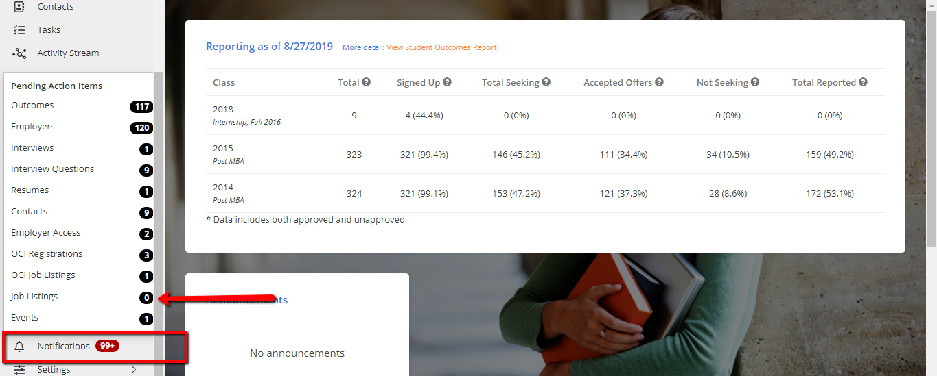Open View Student Outcomes Report link
The height and width of the screenshot is (376, 937).
pyautogui.click(x=441, y=48)
